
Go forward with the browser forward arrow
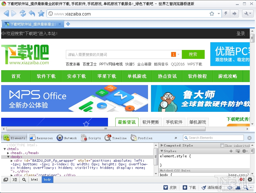pos(14,13)
